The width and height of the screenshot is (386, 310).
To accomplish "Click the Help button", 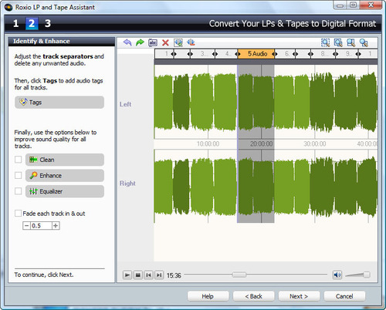I will coord(208,296).
